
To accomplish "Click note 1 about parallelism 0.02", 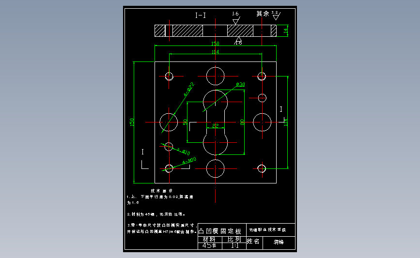I will pos(160,197).
